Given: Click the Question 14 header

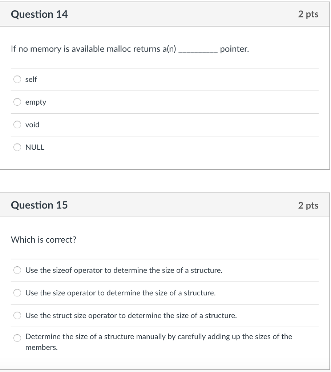Looking at the screenshot, I should (x=39, y=14).
